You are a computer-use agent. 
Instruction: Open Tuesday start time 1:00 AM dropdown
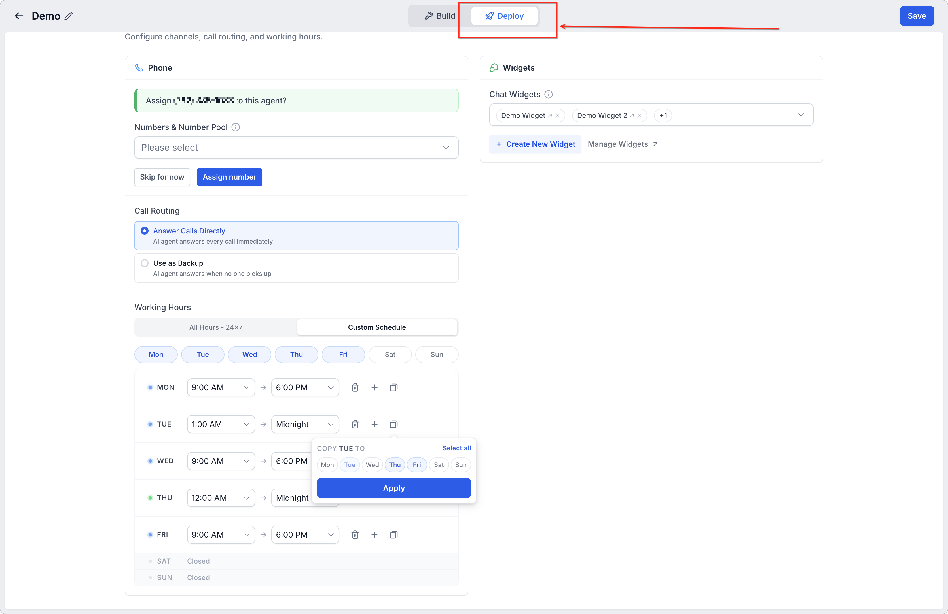(x=221, y=424)
